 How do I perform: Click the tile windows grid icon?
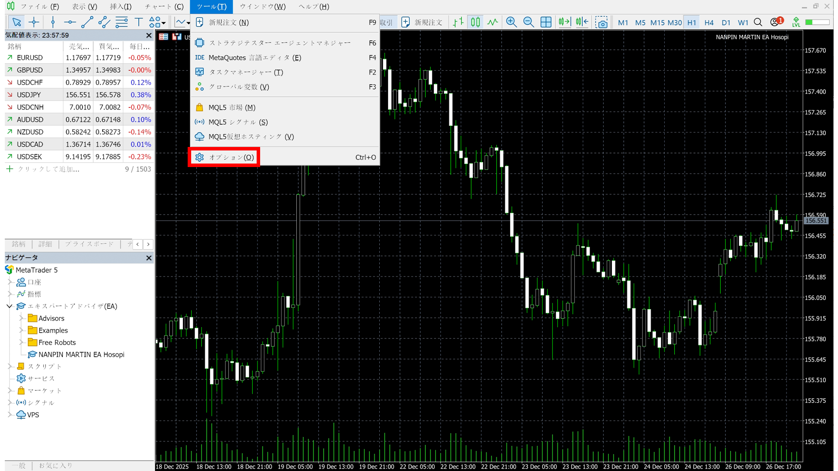click(546, 22)
